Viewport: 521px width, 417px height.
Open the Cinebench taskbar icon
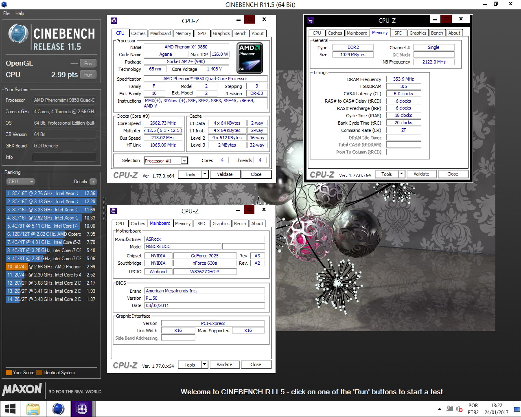point(58,409)
